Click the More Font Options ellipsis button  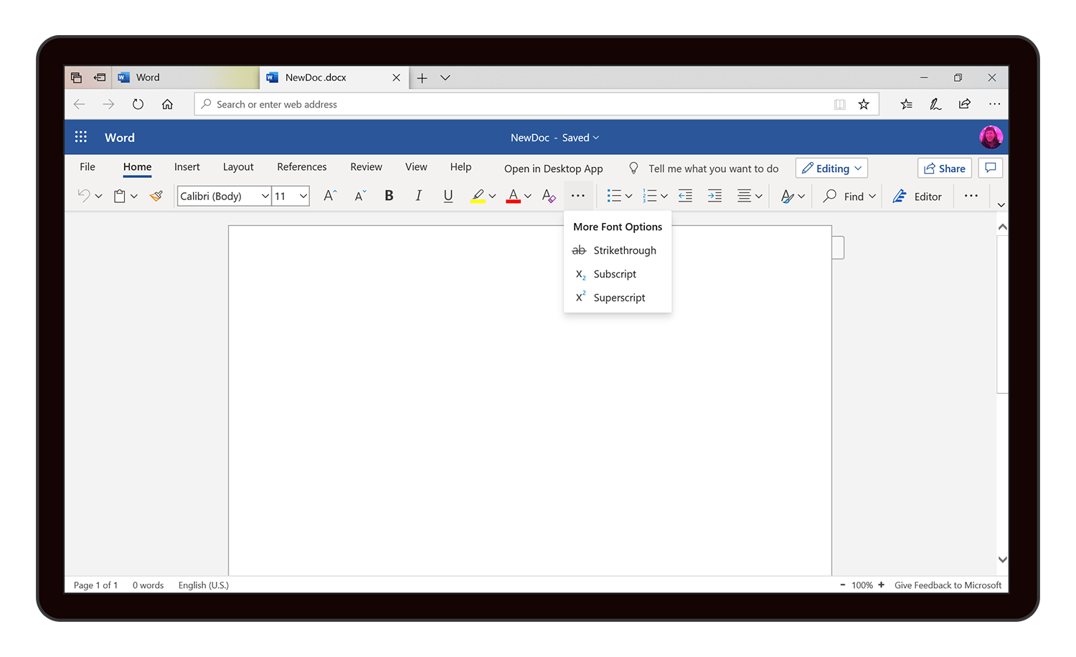pos(578,196)
